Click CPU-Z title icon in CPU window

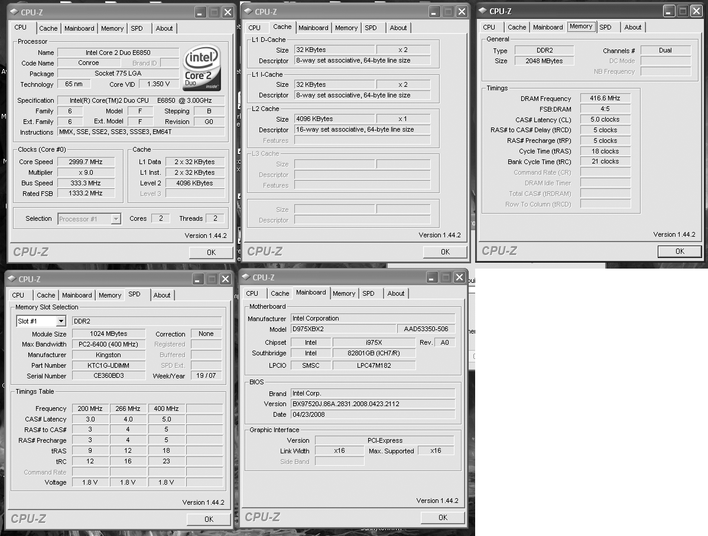coord(14,12)
